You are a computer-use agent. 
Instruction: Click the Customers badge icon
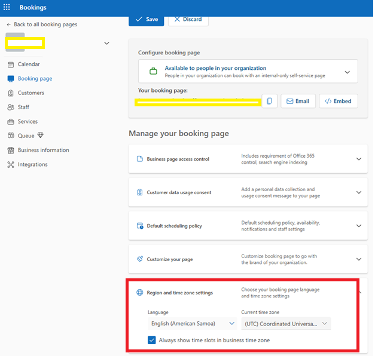coord(11,93)
